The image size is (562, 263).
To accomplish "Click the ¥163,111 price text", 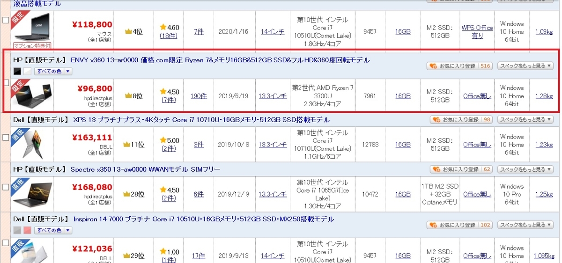I will (92, 138).
